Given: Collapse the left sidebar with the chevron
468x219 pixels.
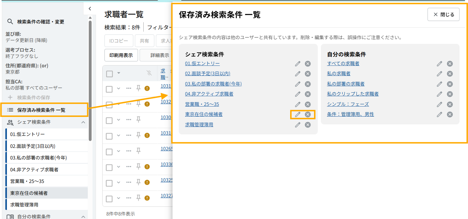Looking at the screenshot, I should point(90,9).
